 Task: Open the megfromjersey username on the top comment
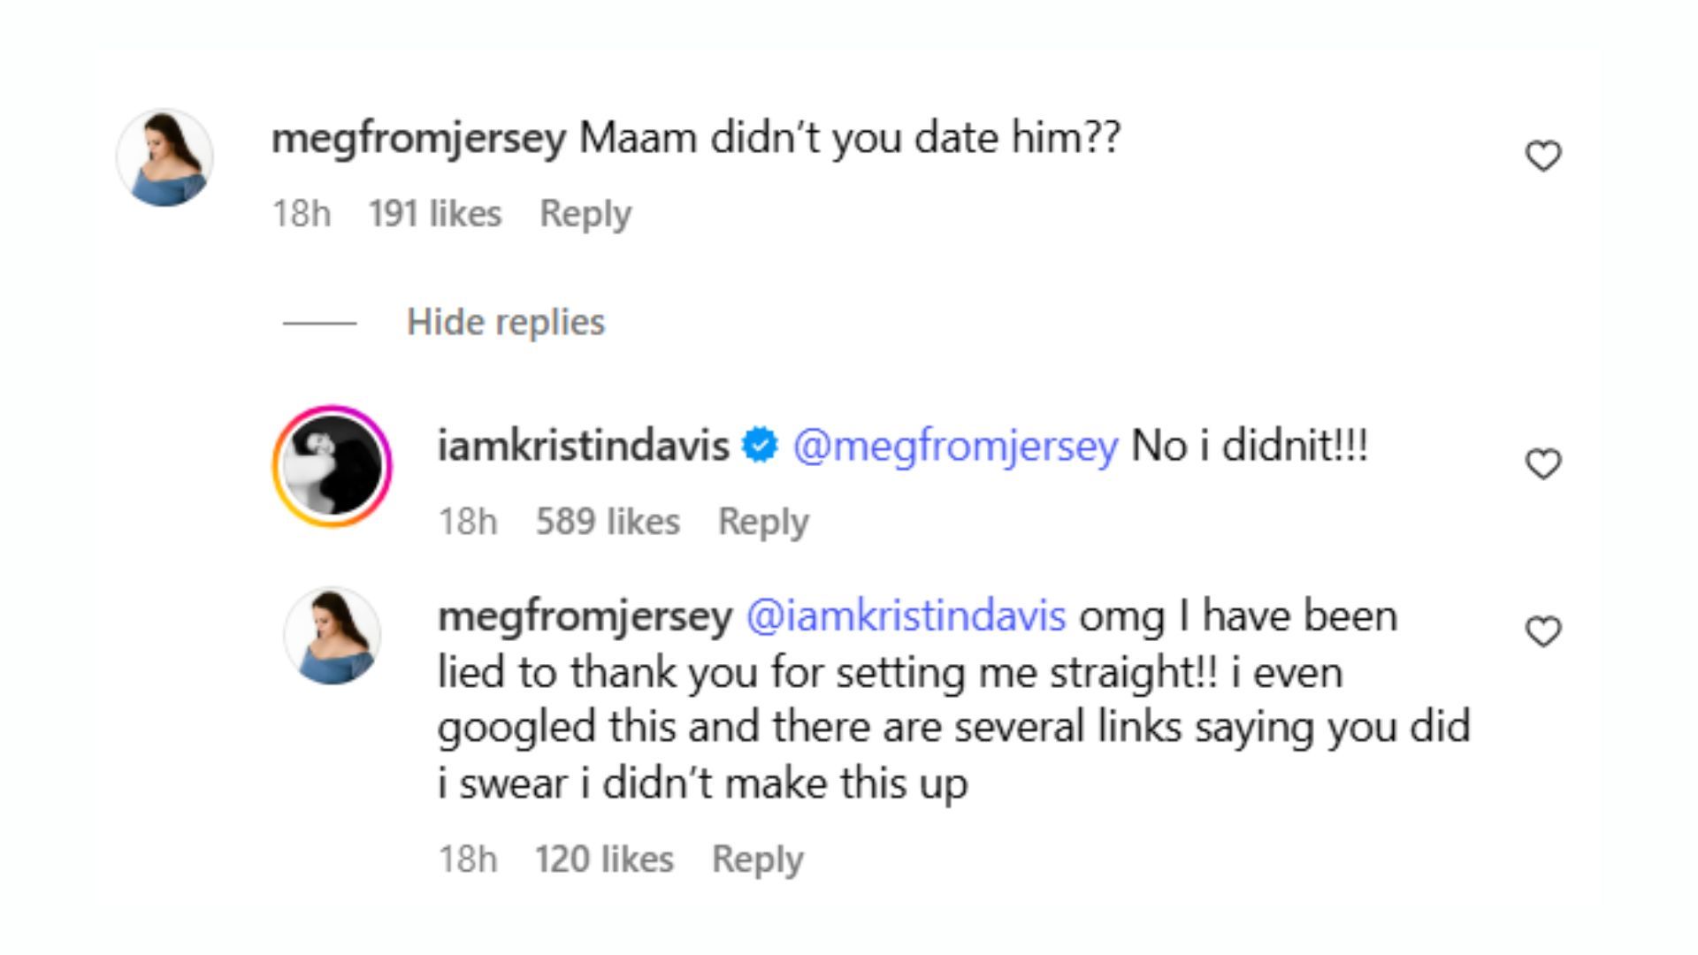click(418, 139)
